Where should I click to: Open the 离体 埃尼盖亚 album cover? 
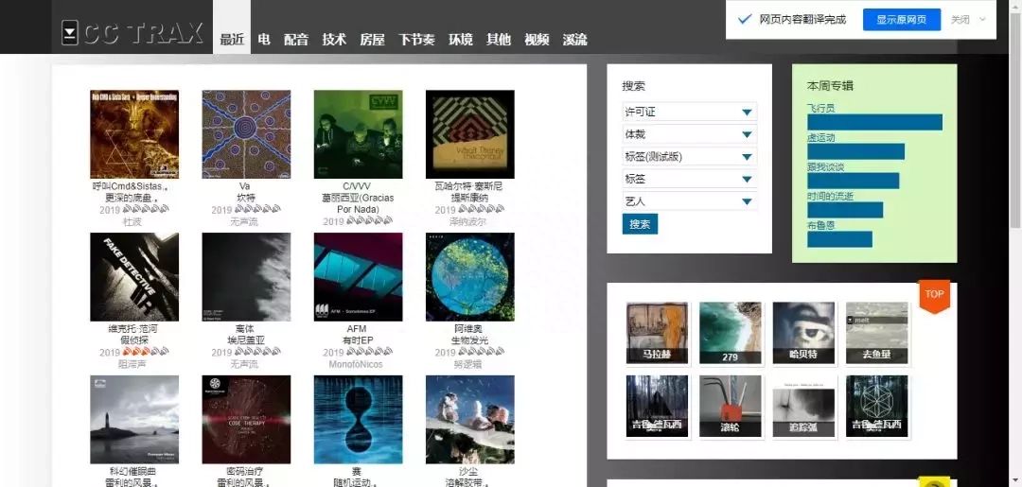coord(246,277)
